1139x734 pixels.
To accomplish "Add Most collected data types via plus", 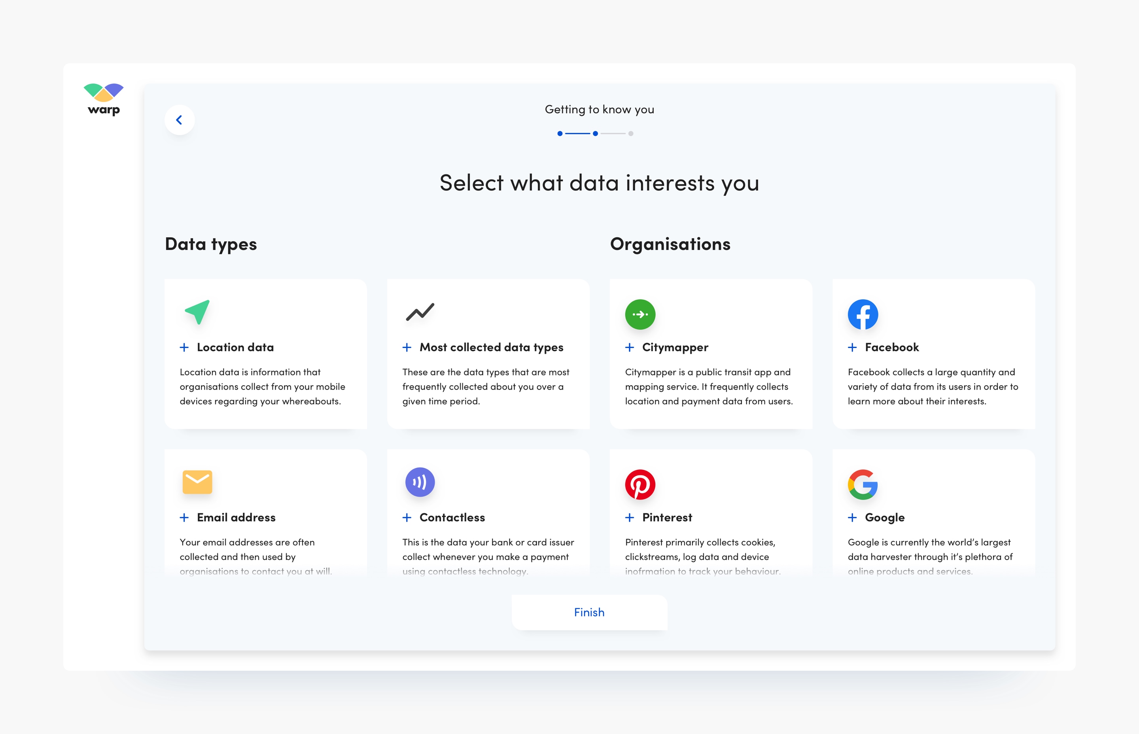I will tap(407, 348).
